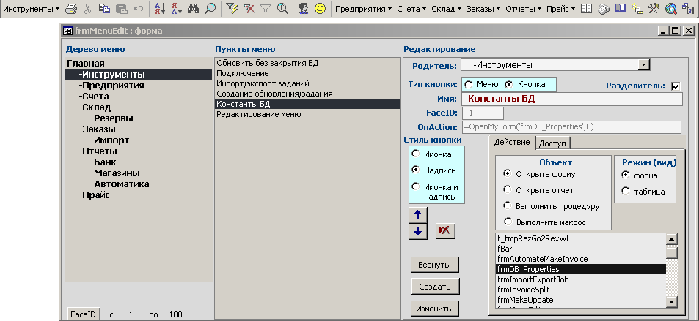Click the open blue book icon
699x321 pixels.
pos(620,9)
